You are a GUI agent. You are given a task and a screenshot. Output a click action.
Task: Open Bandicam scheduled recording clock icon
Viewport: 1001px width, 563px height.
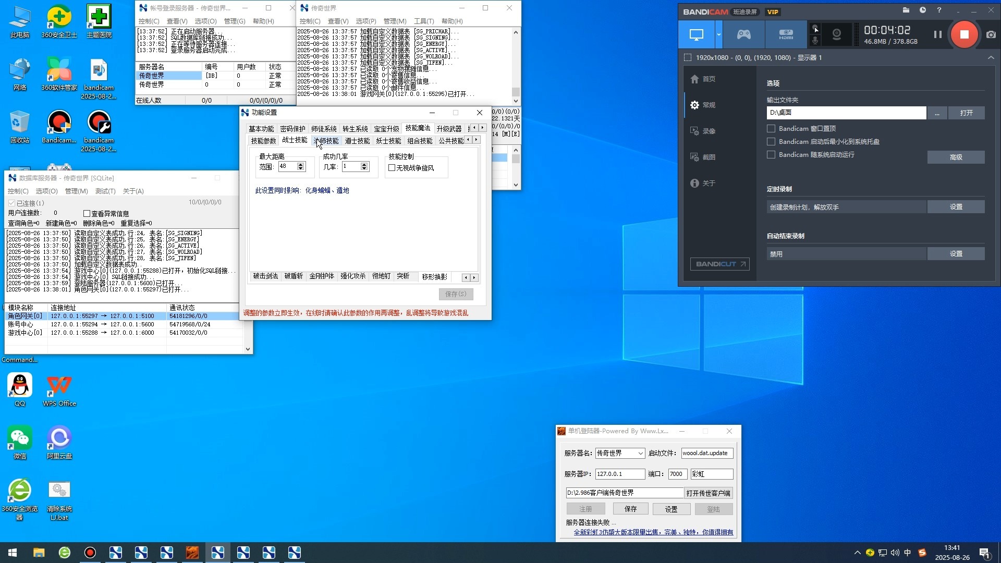923,10
